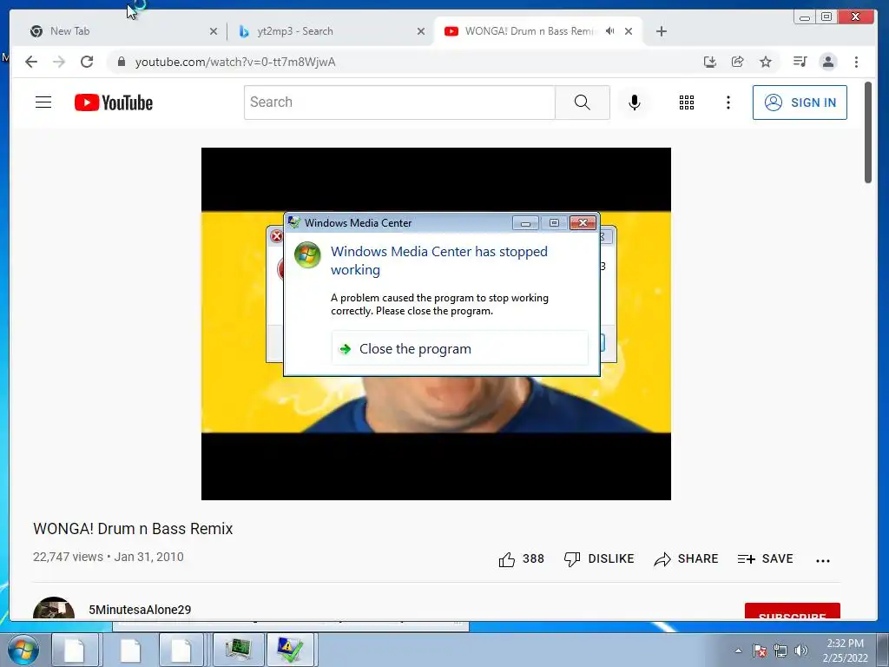889x667 pixels.
Task: Minimize the Windows Media Center dialog
Action: 525,223
